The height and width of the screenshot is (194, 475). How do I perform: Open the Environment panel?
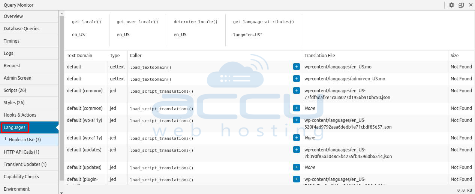tap(29, 189)
